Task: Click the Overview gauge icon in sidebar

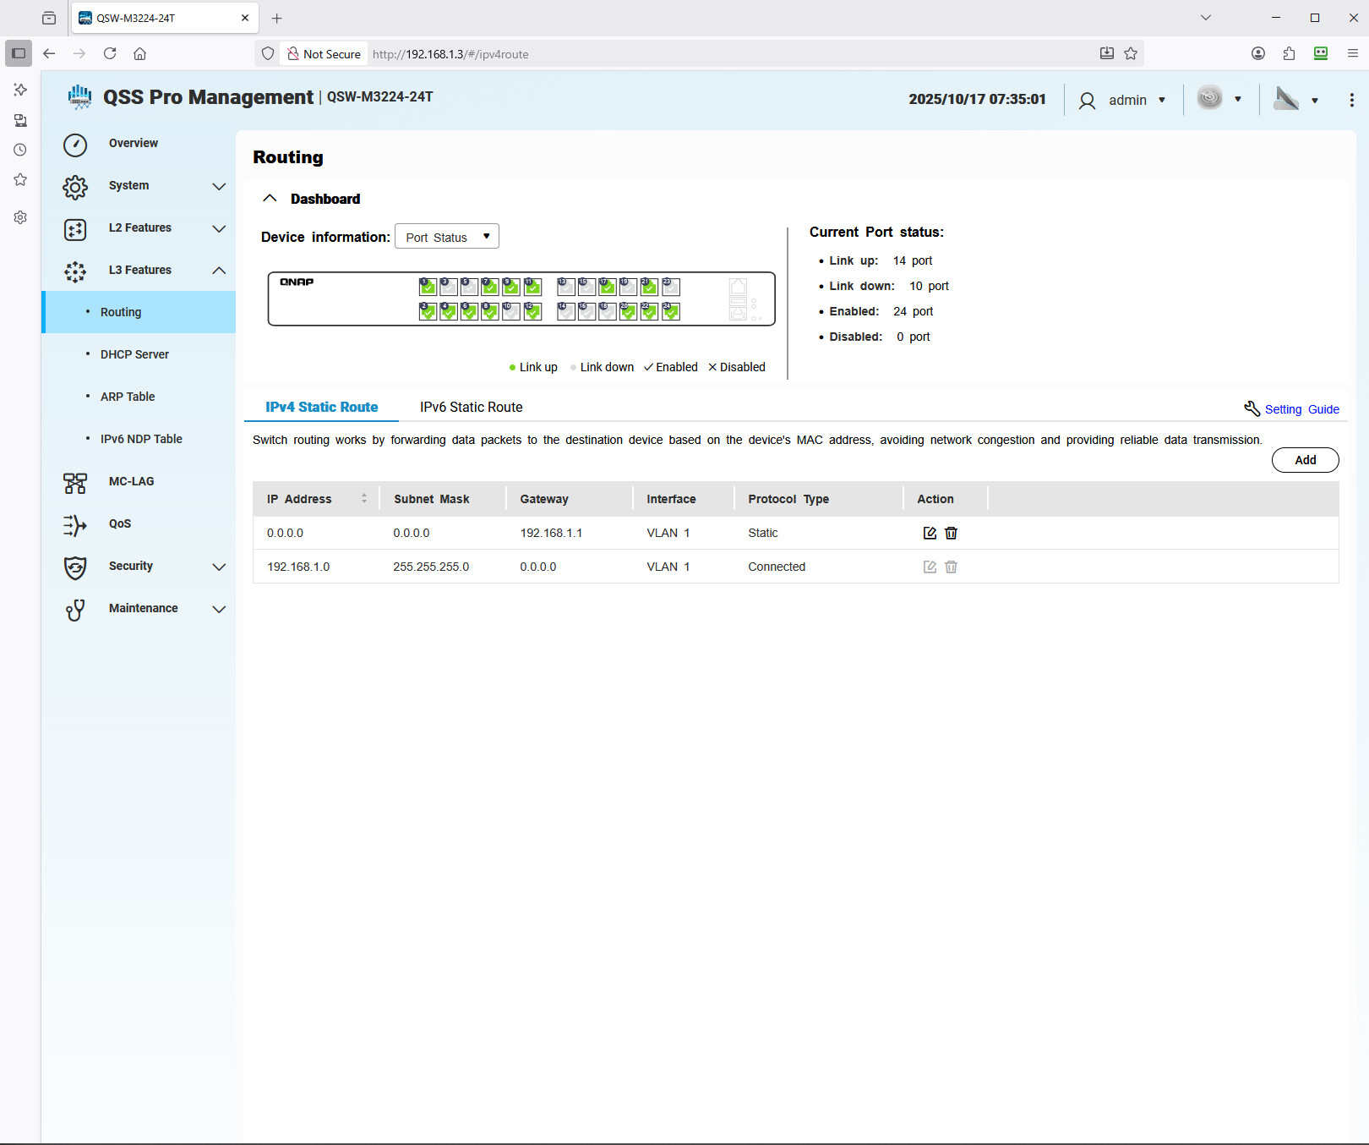Action: click(x=75, y=145)
